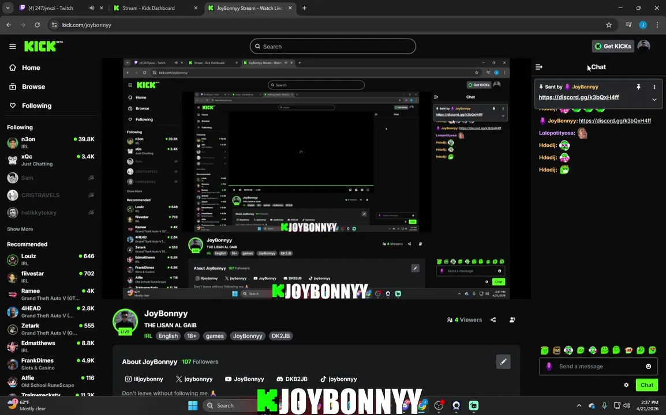Open recommended channel Alfie

coord(51,381)
